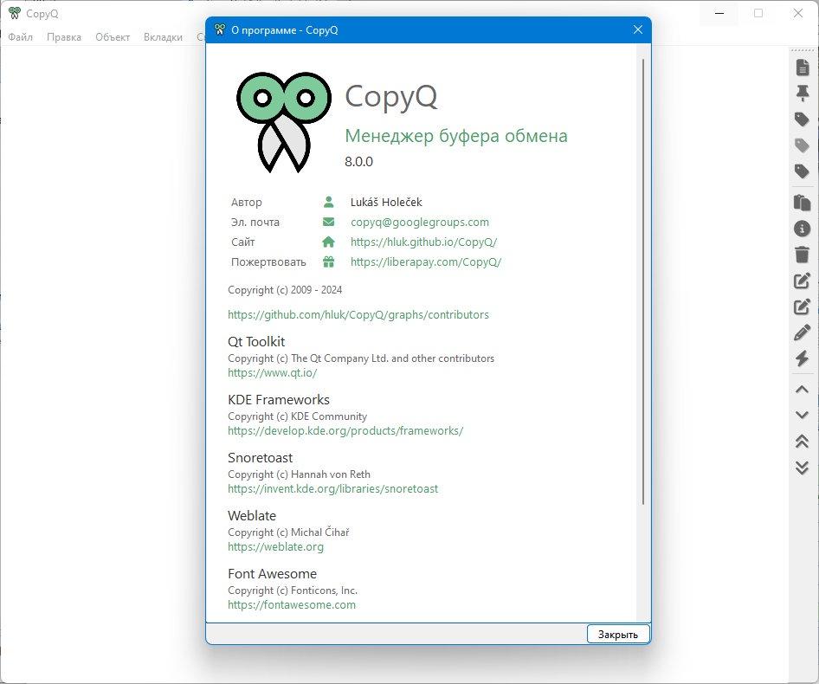Click the lightning bolt action icon

click(x=803, y=358)
